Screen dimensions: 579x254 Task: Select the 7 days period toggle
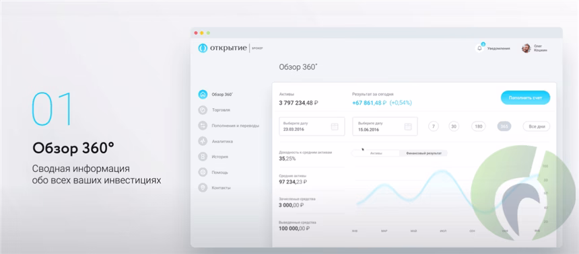pos(433,126)
